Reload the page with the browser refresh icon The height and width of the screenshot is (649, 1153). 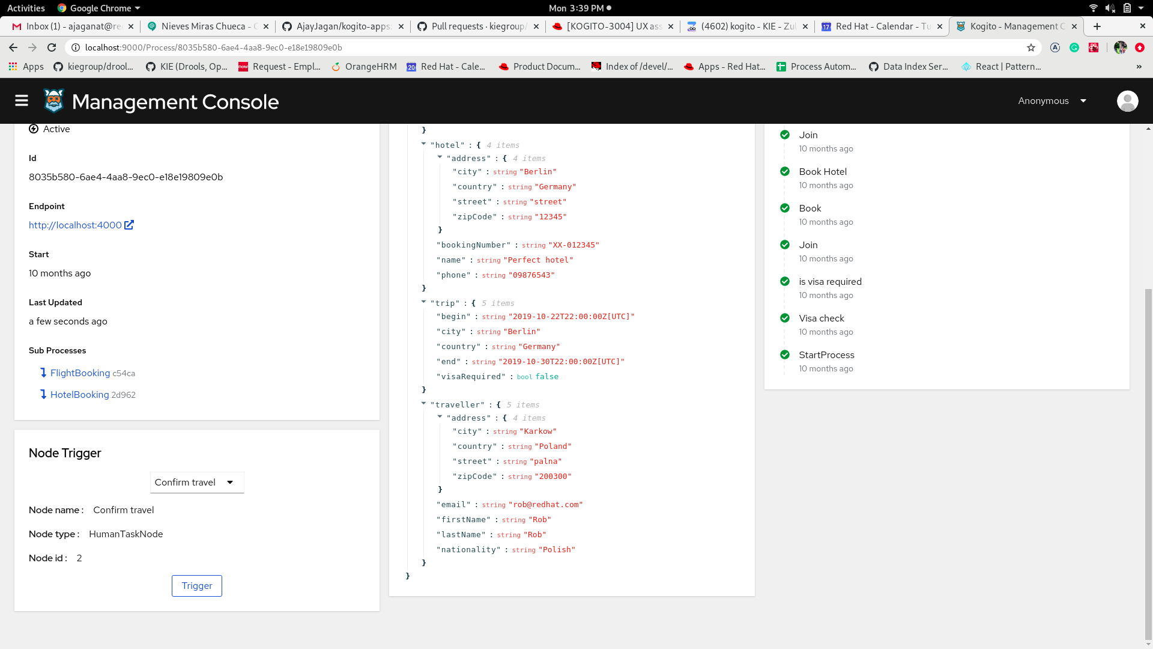pyautogui.click(x=52, y=47)
